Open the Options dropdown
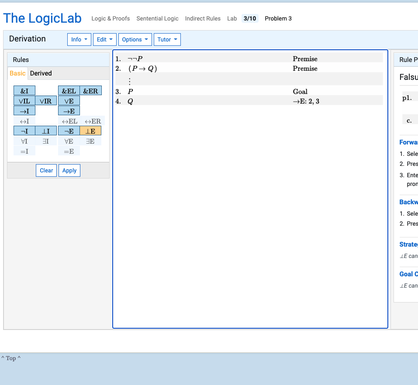This screenshot has width=418, height=385. pos(135,39)
